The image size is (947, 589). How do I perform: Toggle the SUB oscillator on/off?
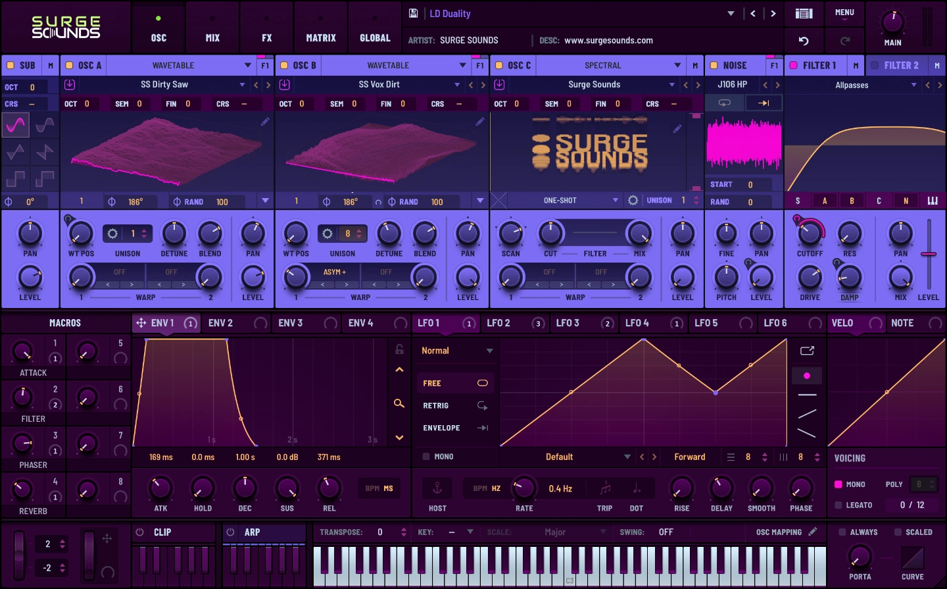click(x=11, y=65)
